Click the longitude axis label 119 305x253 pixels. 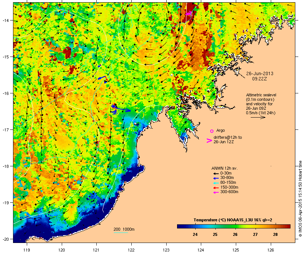27,250
